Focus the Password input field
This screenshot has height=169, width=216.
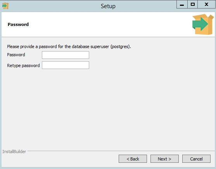(x=66, y=55)
